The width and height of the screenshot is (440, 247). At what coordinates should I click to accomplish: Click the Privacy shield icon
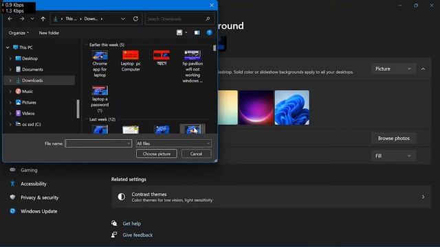pyautogui.click(x=12, y=197)
